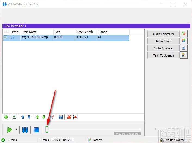Click the 'Ready.' status text
The height and width of the screenshot is (143, 192).
point(98,140)
